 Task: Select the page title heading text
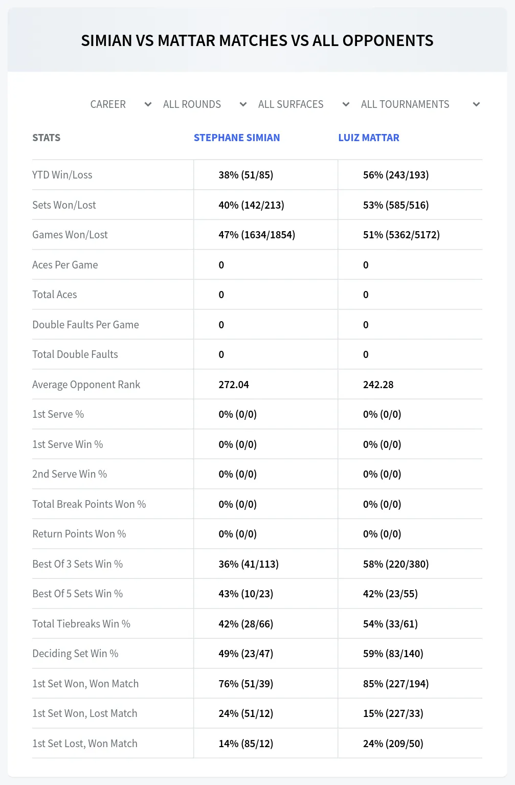257,41
